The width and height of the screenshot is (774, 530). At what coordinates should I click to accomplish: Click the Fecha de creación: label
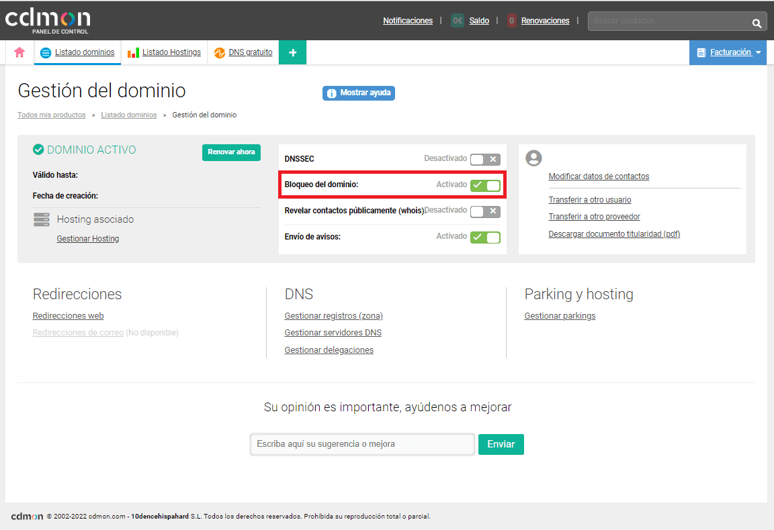point(65,196)
